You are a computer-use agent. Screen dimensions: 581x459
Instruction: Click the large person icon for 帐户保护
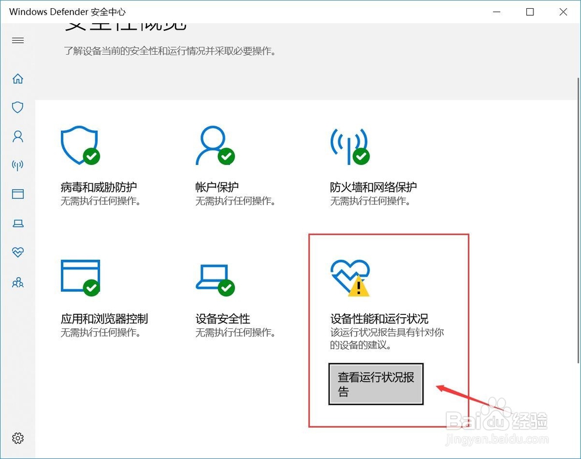215,145
